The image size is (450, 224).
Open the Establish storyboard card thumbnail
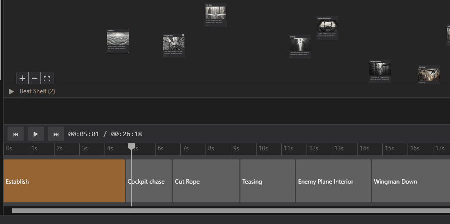118,39
